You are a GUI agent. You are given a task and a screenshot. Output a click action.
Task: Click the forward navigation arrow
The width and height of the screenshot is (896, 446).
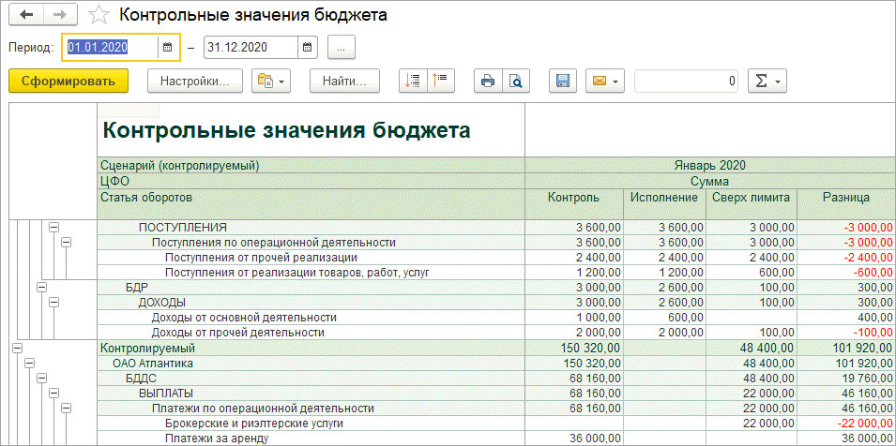pyautogui.click(x=59, y=16)
